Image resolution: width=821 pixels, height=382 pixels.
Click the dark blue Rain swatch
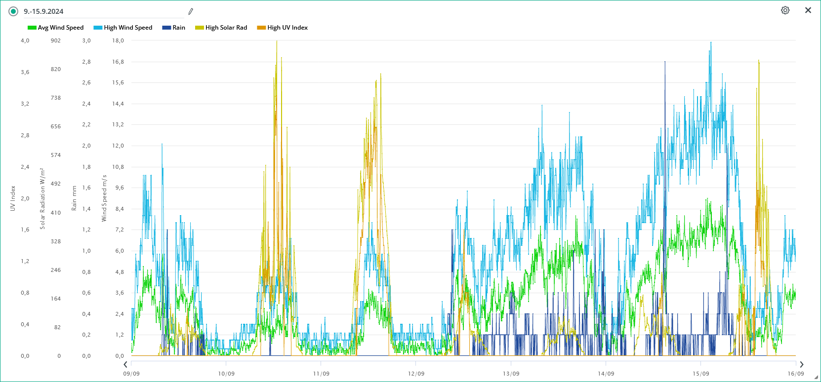[166, 28]
